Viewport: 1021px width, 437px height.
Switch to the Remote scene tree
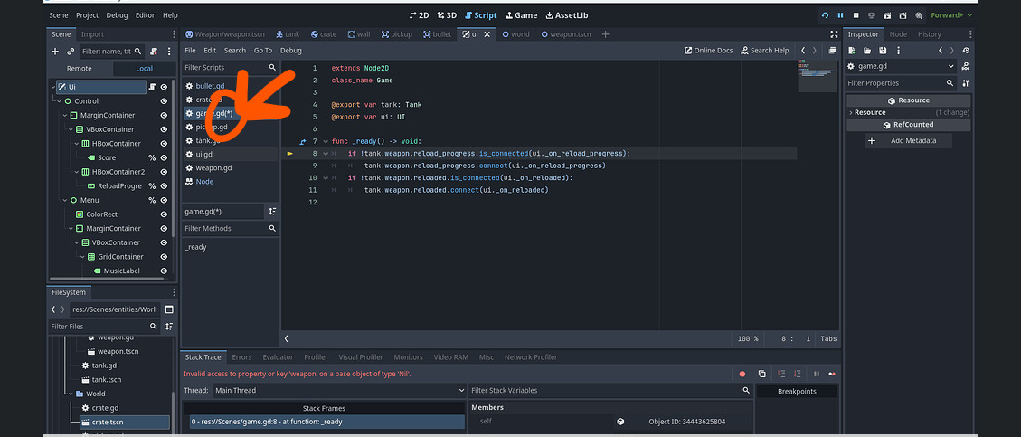click(80, 69)
